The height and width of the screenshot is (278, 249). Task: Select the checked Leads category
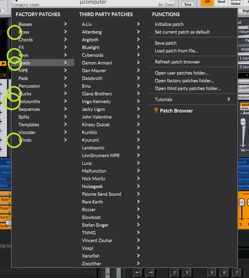(x=43, y=63)
